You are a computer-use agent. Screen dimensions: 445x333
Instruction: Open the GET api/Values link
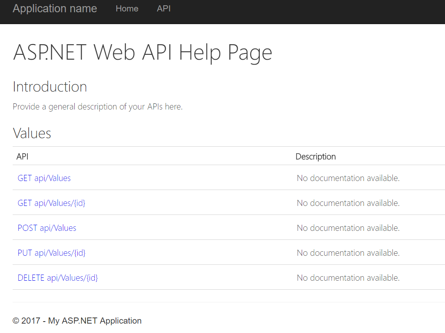(x=44, y=178)
